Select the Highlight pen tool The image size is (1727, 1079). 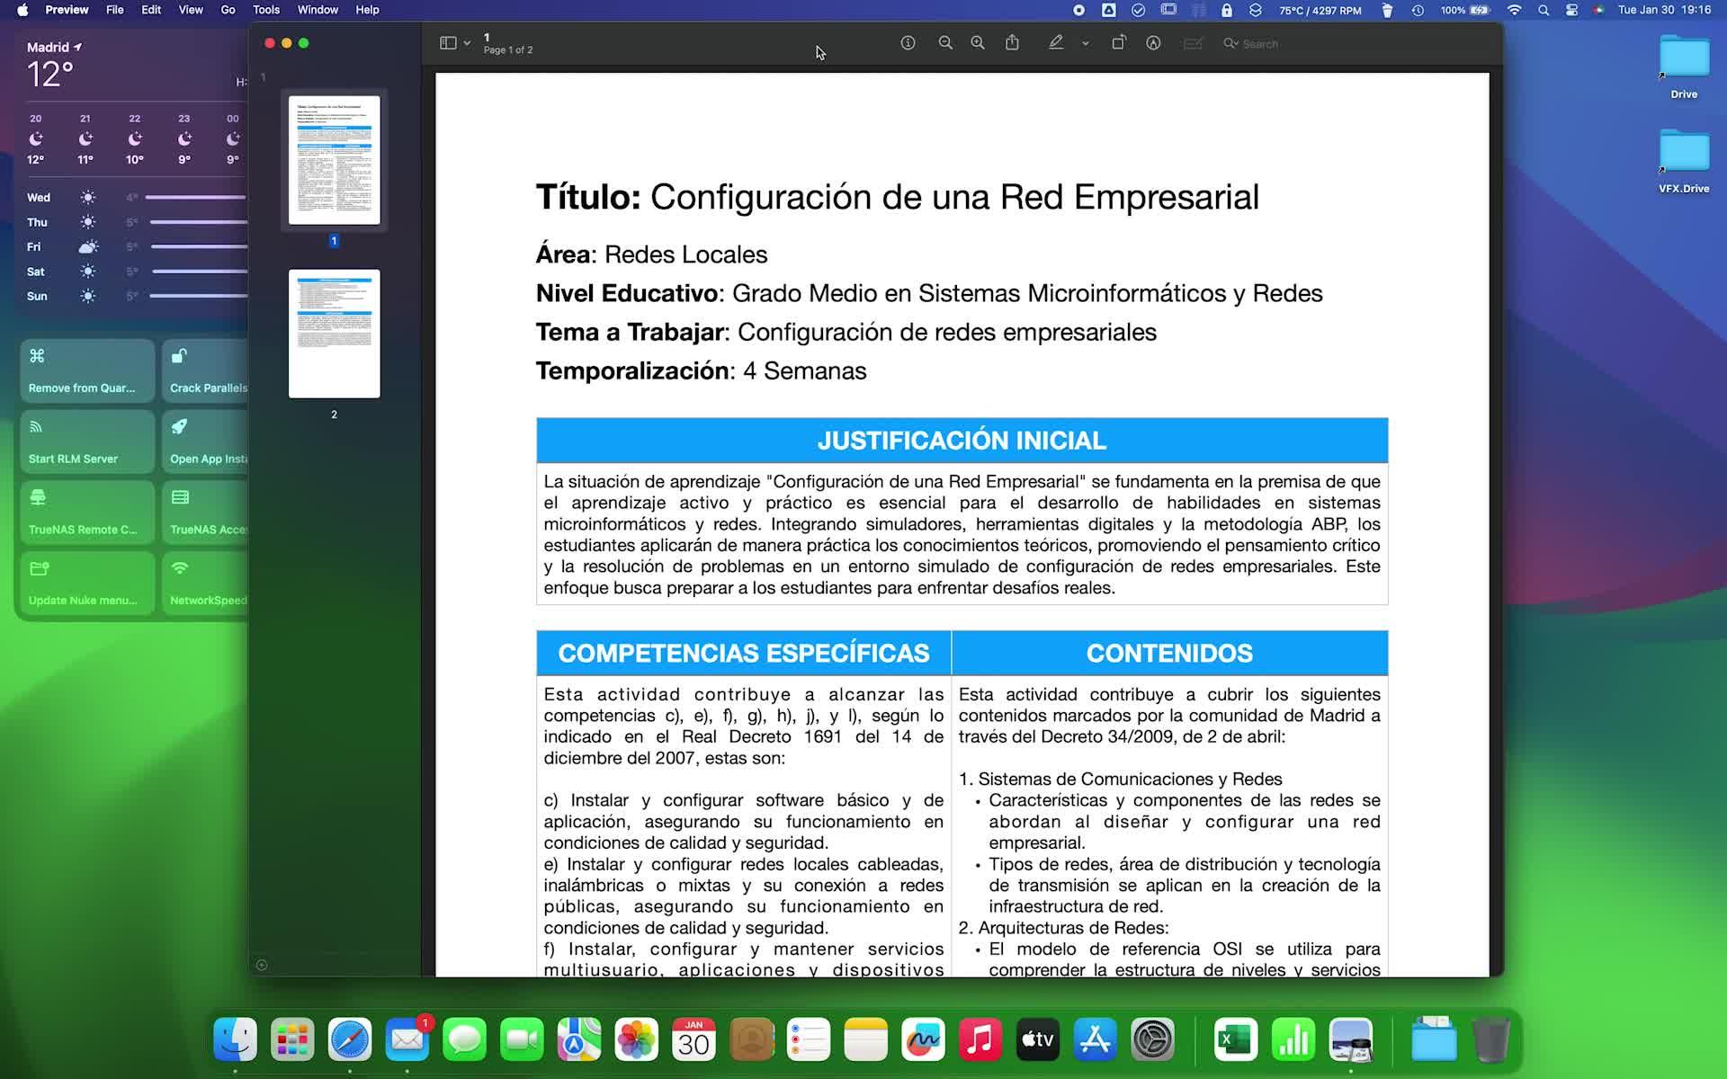pos(1056,43)
